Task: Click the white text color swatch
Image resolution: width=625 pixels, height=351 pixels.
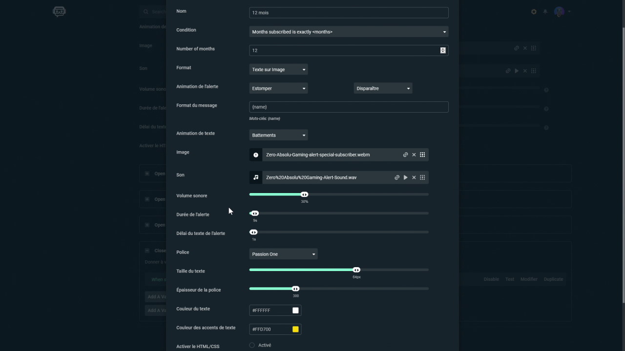Action: [x=295, y=311]
